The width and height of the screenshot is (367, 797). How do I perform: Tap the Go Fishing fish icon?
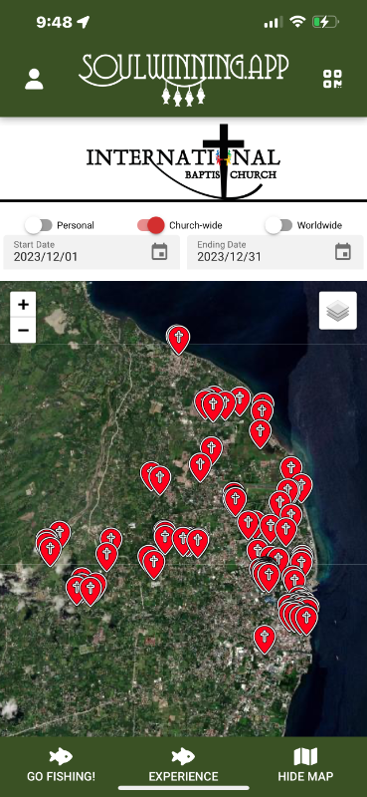click(61, 757)
